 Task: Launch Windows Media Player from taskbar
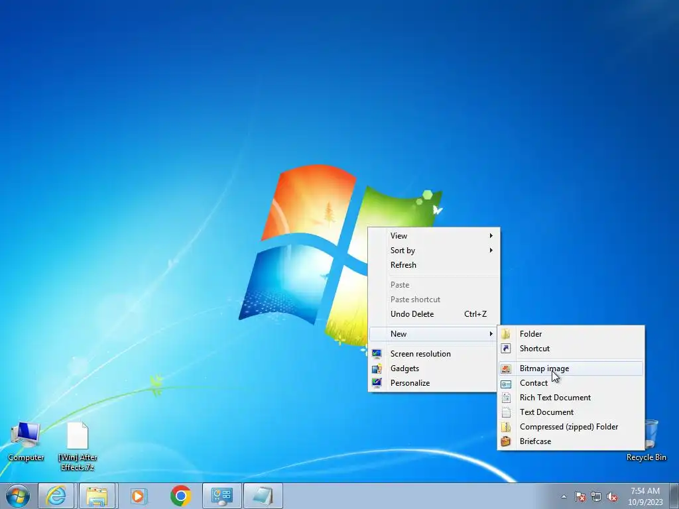coord(139,496)
